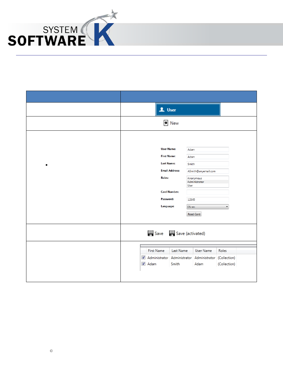Click Adam in the First Name column
The height and width of the screenshot is (366, 283).
152,264
